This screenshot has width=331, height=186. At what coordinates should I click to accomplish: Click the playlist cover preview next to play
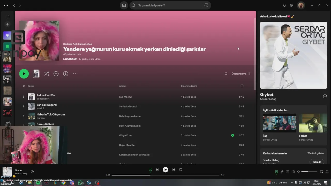36,74
